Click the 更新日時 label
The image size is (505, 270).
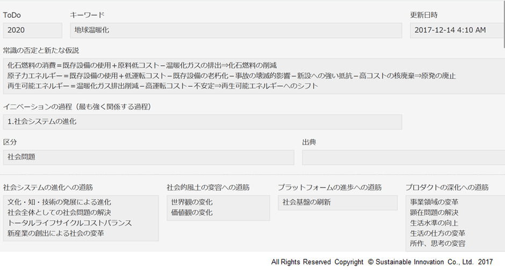pyautogui.click(x=424, y=15)
